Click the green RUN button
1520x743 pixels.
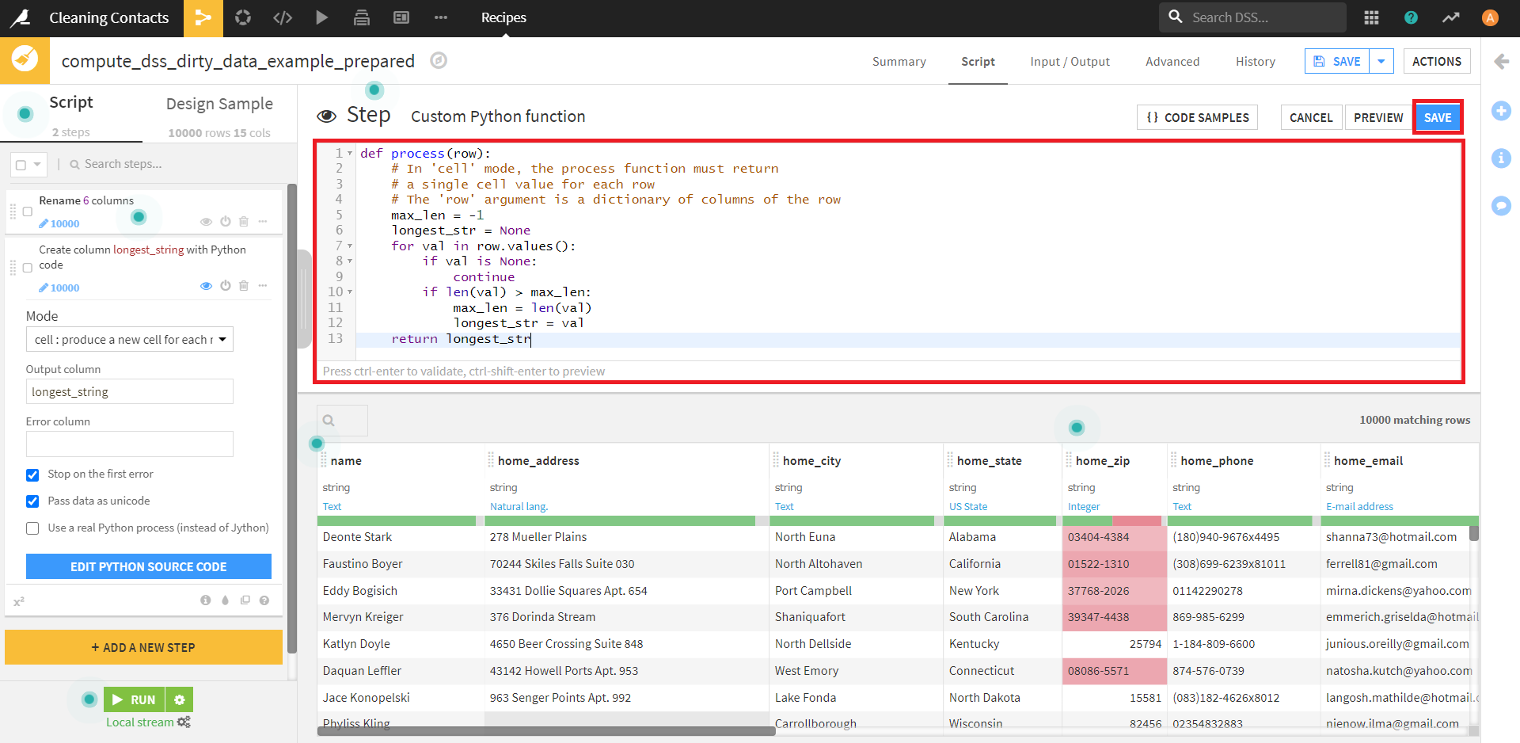134,699
